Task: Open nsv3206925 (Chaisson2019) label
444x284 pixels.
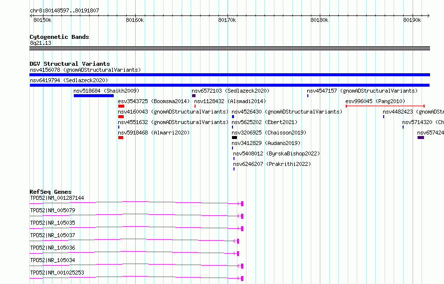Action: click(x=269, y=133)
